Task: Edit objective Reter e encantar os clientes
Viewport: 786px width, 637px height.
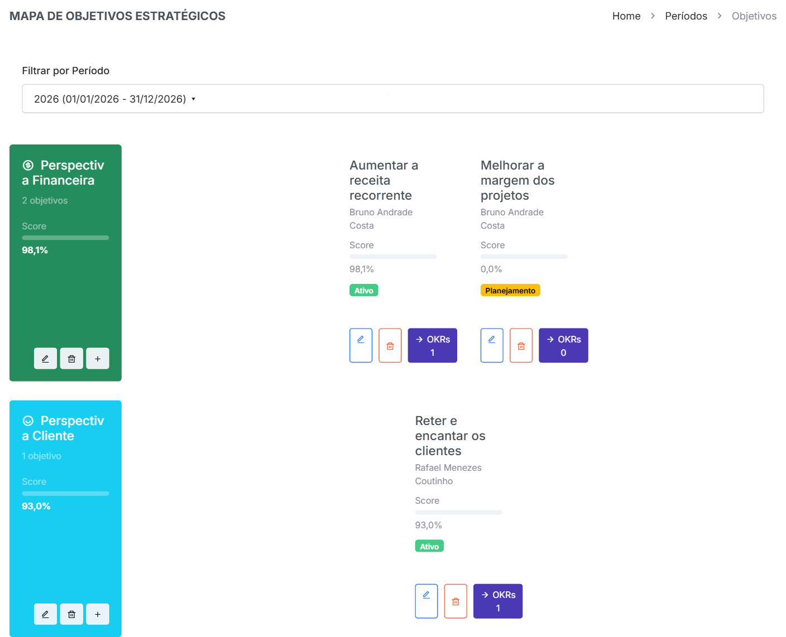Action: pyautogui.click(x=426, y=601)
